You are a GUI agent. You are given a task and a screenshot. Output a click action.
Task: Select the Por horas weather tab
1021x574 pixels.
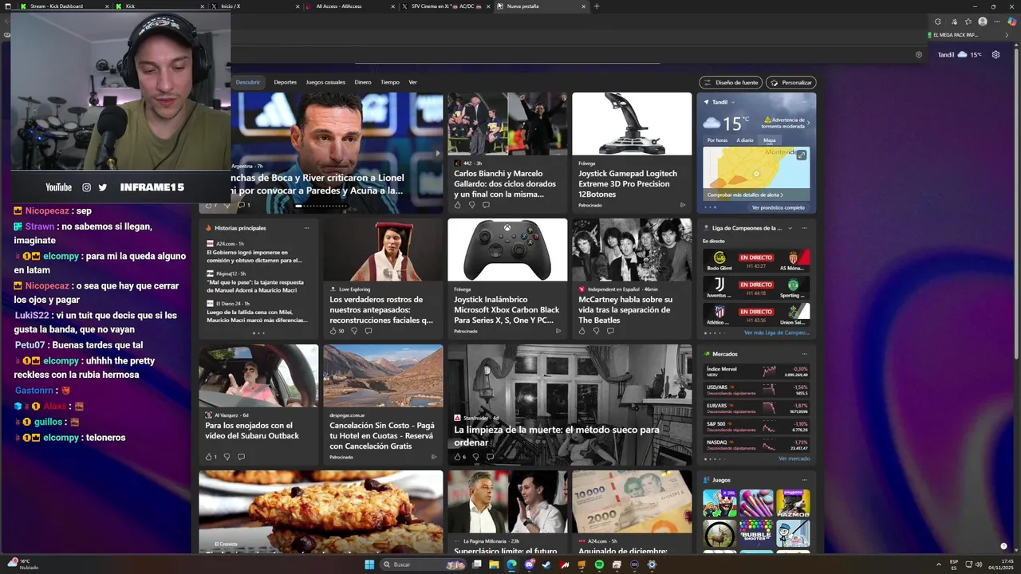tap(717, 140)
